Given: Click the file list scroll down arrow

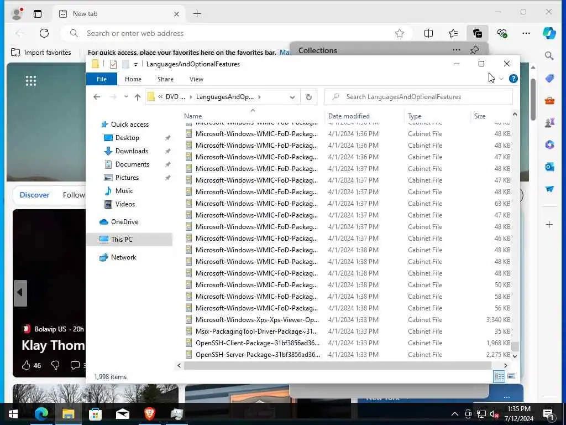Looking at the screenshot, I should 515,356.
